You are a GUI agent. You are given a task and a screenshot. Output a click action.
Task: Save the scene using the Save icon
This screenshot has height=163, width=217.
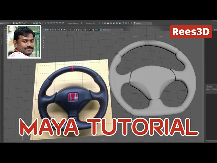pos(20,23)
